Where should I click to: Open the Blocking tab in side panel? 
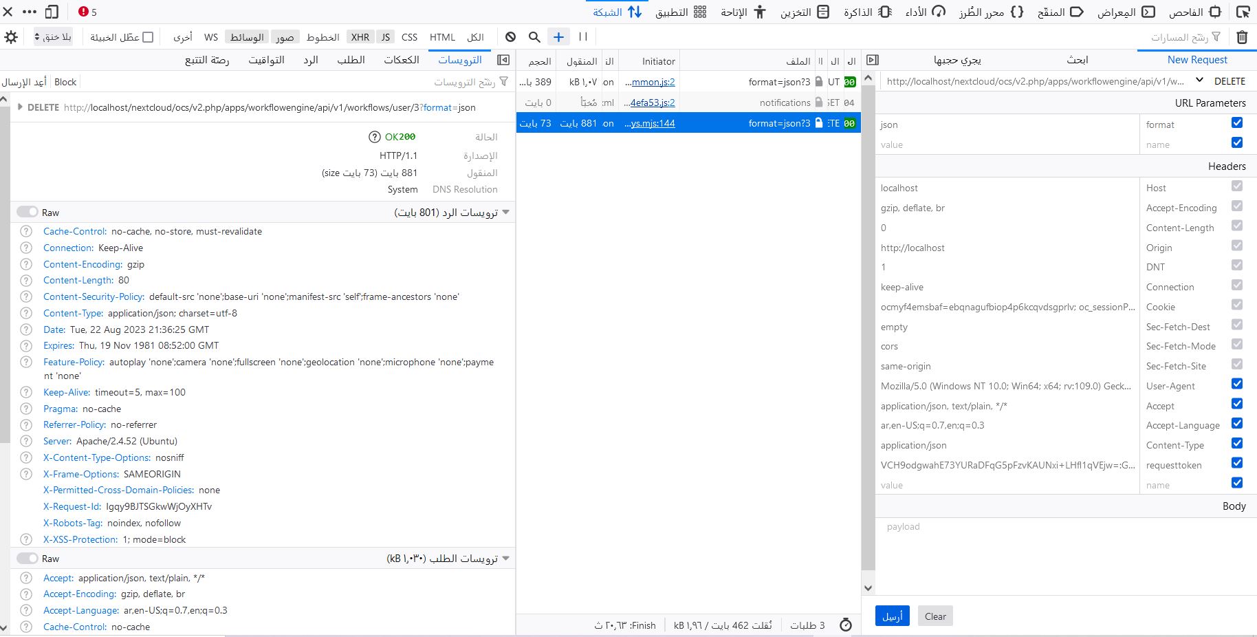pyautogui.click(x=957, y=60)
